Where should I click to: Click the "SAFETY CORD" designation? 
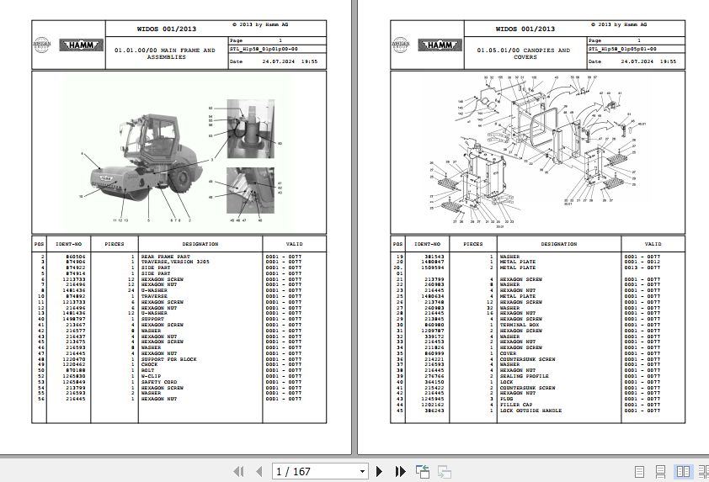pos(158,382)
